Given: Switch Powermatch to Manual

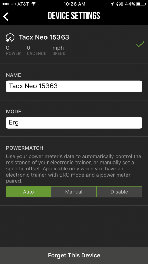Looking at the screenshot, I should click(x=74, y=192).
